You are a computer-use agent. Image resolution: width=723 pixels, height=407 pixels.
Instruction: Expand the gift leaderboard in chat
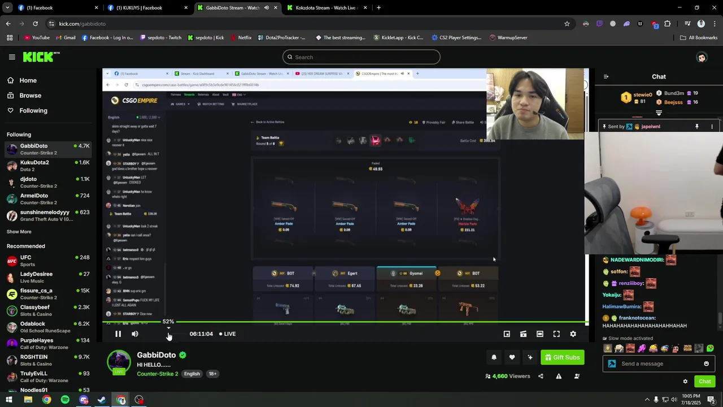(x=659, y=114)
